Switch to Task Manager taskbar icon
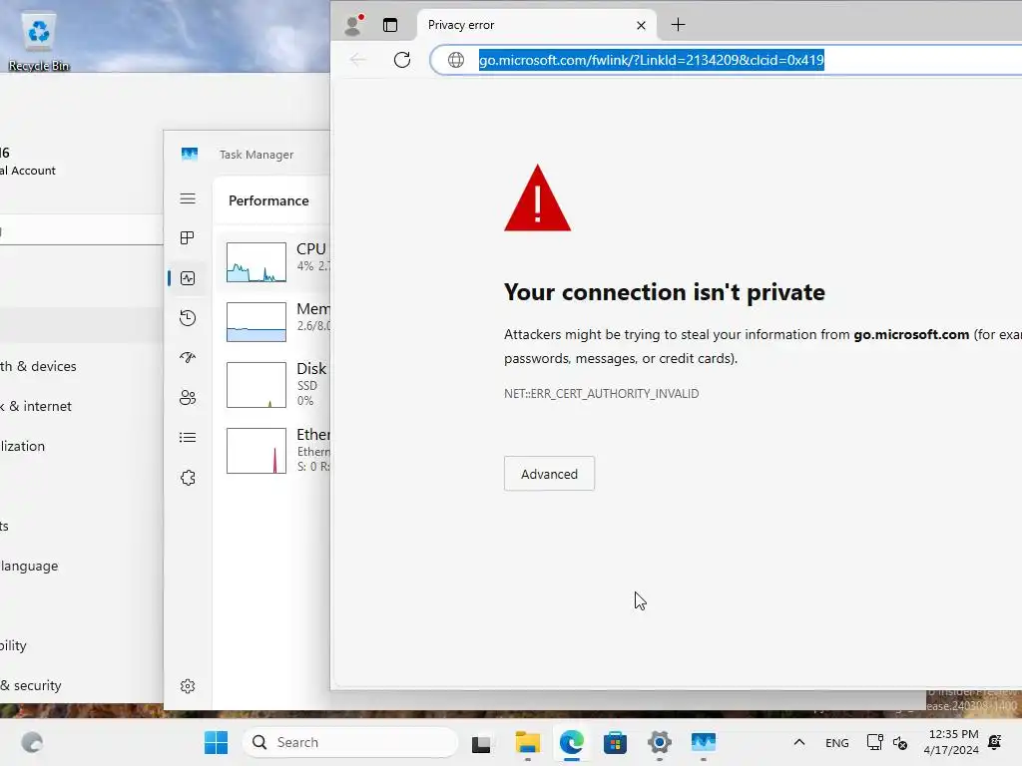1022x766 pixels. [x=704, y=742]
